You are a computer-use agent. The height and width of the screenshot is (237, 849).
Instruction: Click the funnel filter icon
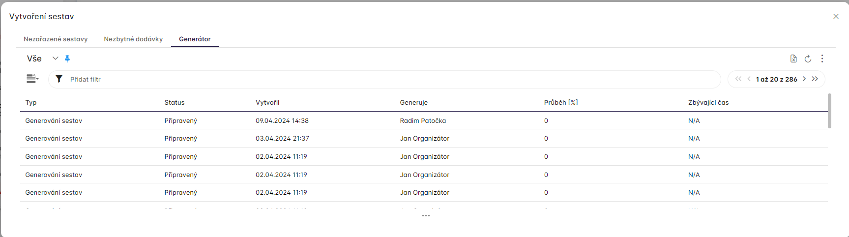(59, 79)
